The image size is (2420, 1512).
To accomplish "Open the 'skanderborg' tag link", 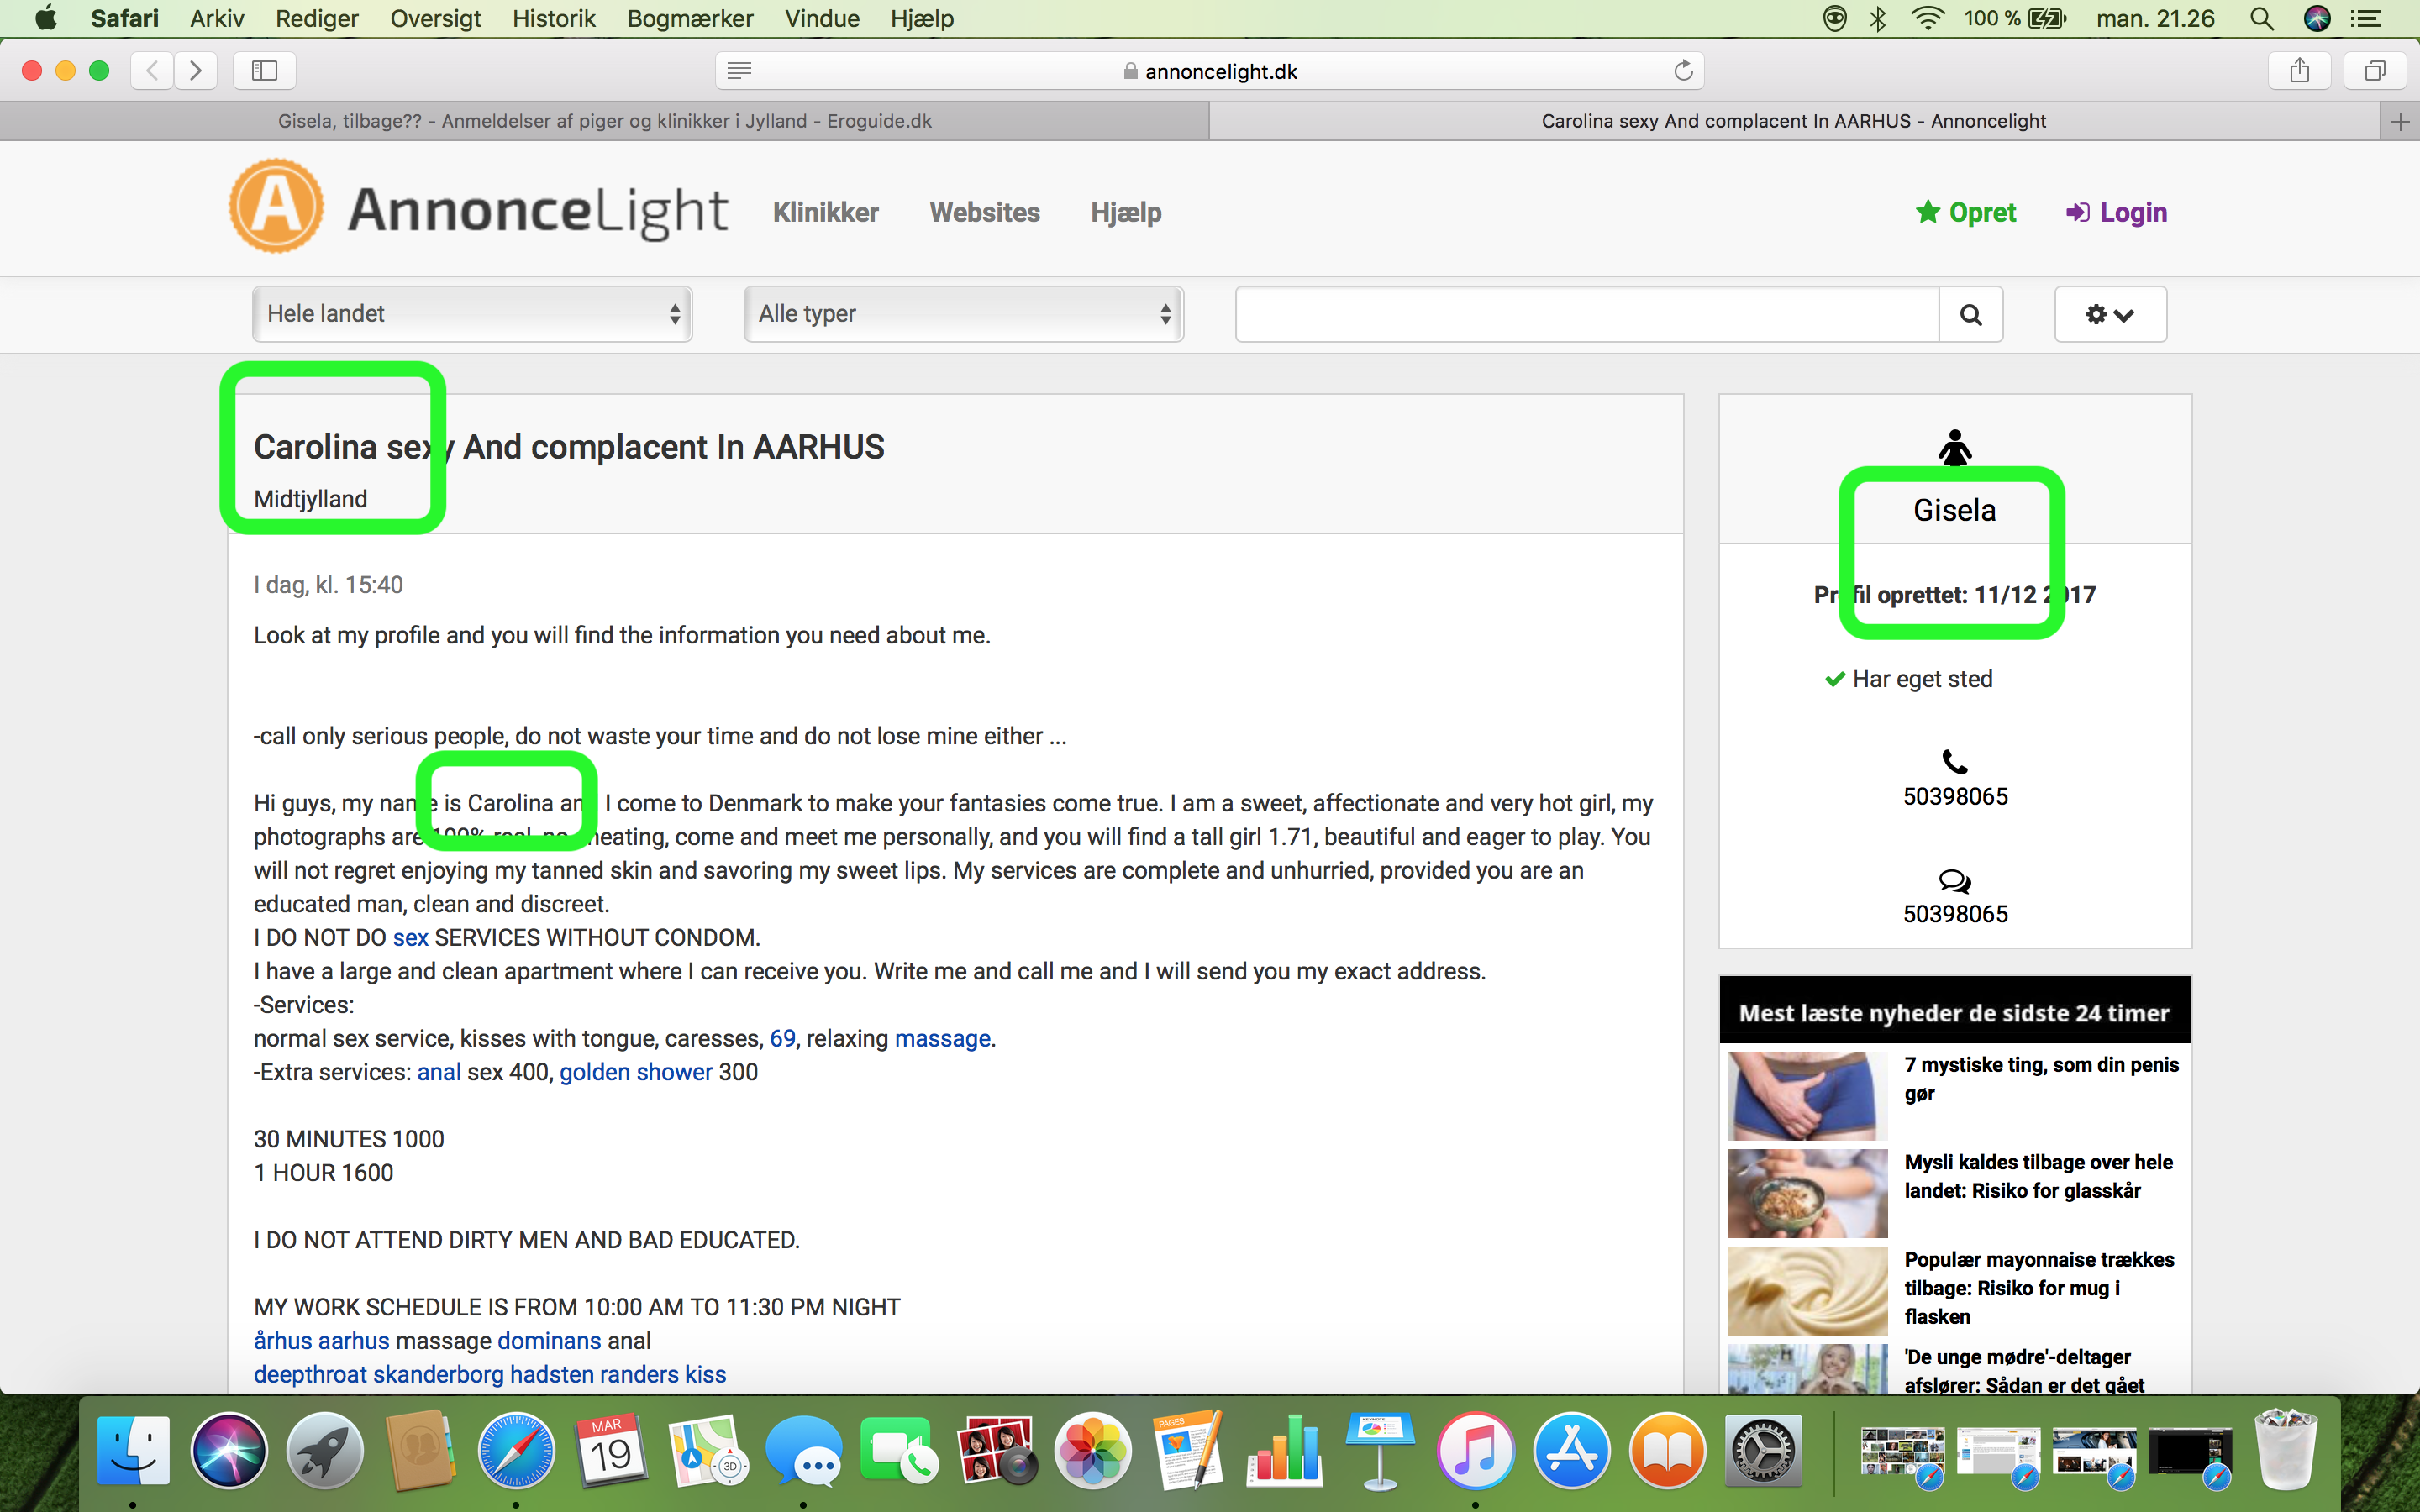I will [x=438, y=1374].
